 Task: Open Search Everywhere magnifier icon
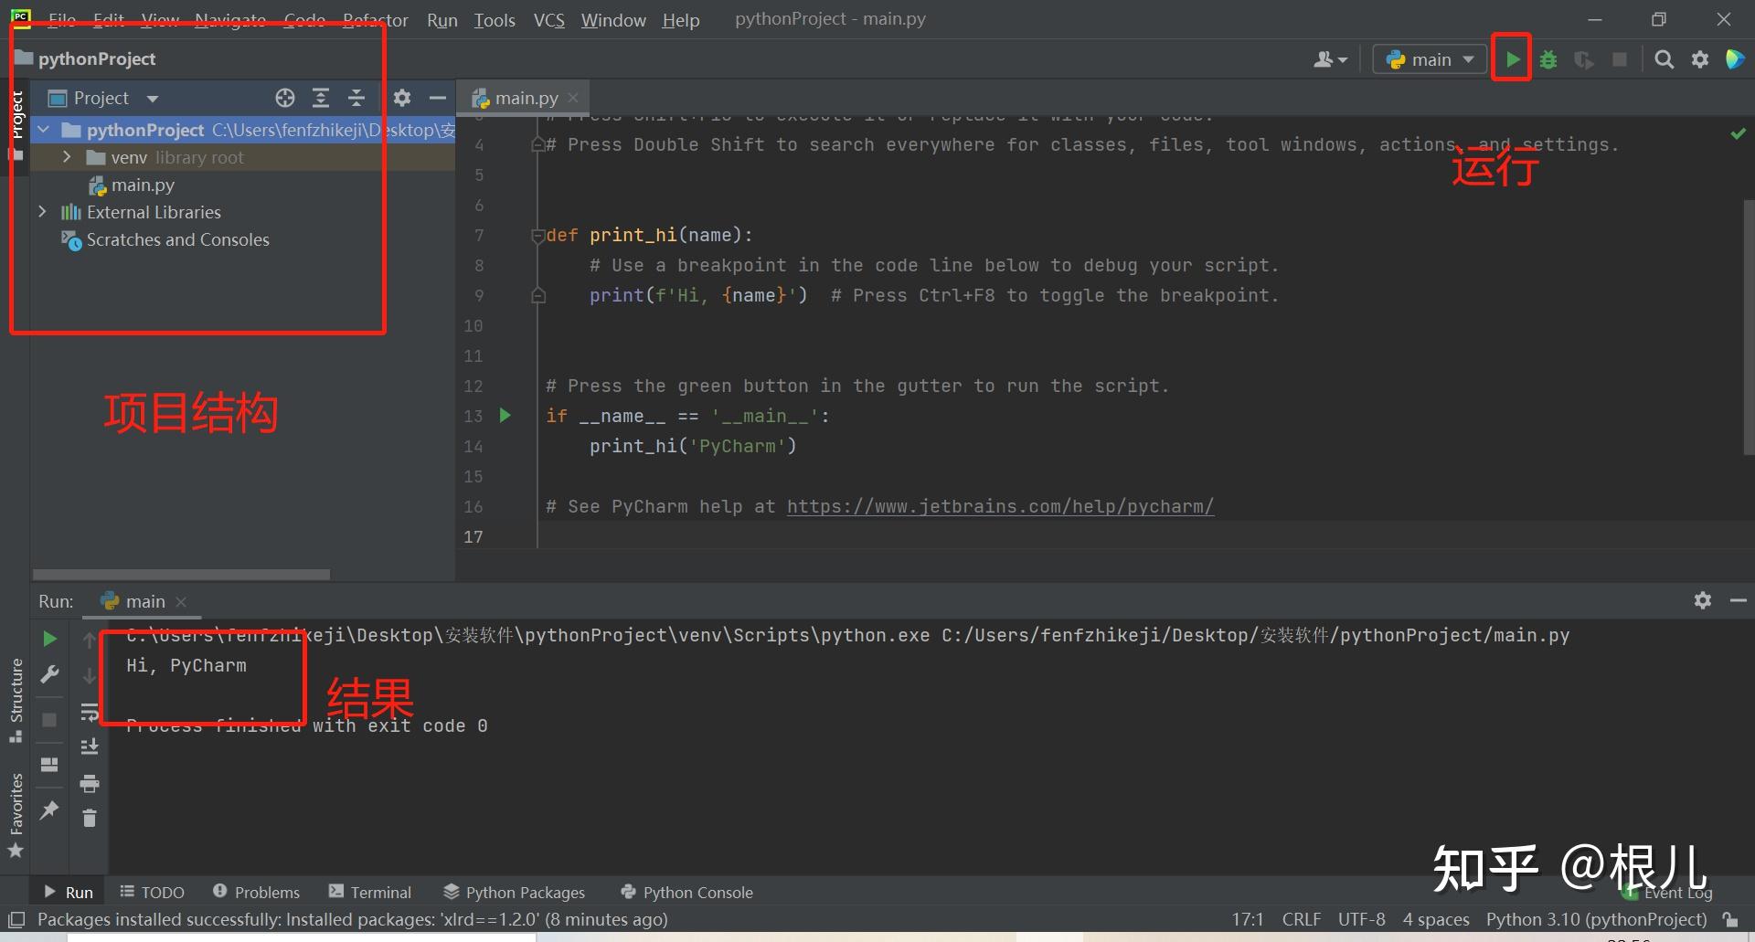tap(1664, 58)
